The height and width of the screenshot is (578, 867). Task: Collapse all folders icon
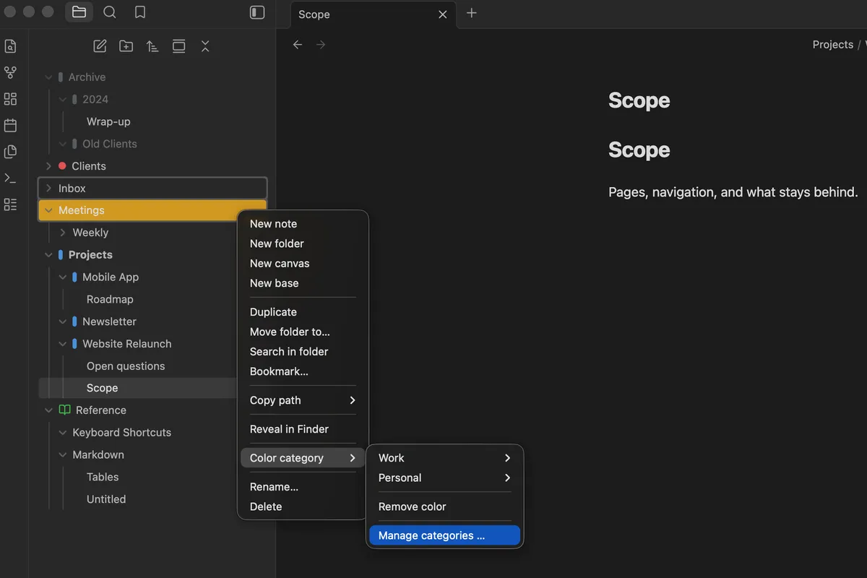pyautogui.click(x=205, y=46)
